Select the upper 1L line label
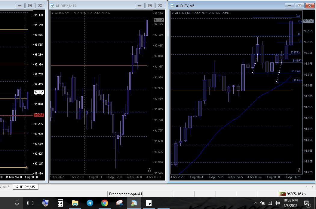This screenshot has width=316, height=209. tap(299, 34)
